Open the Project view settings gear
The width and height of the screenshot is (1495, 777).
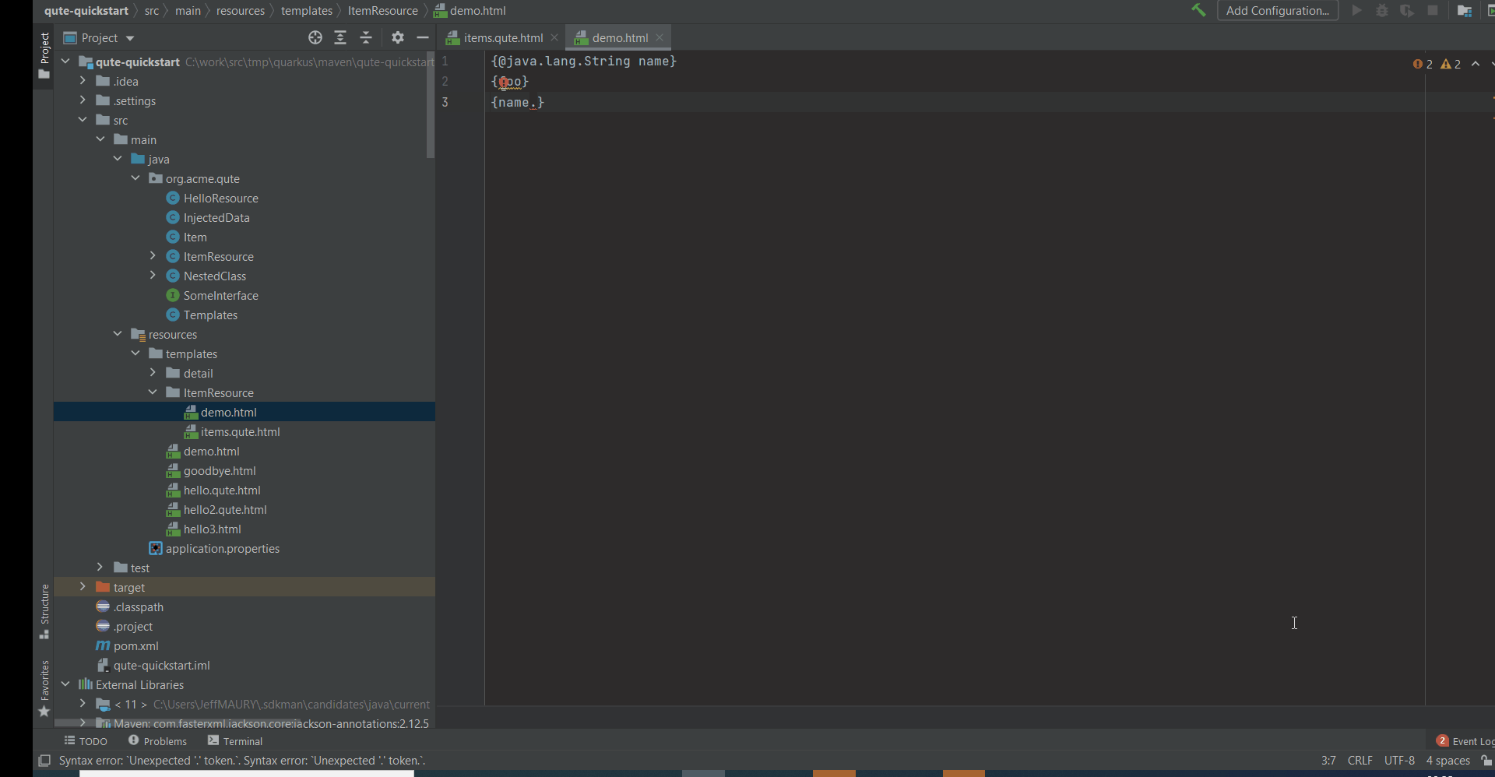(397, 37)
